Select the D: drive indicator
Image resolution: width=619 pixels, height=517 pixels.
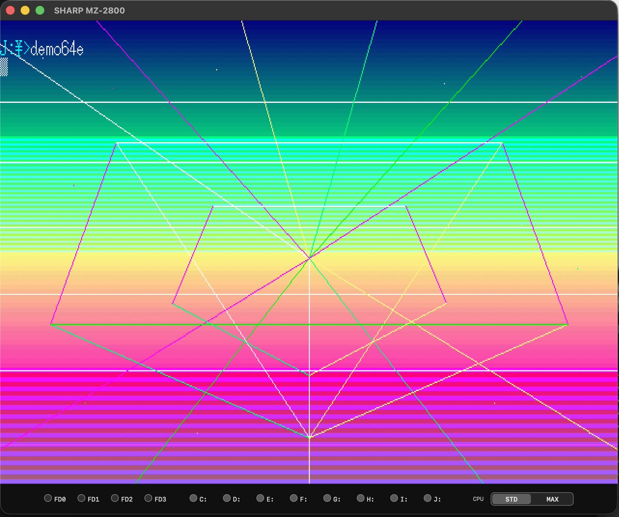coord(227,498)
